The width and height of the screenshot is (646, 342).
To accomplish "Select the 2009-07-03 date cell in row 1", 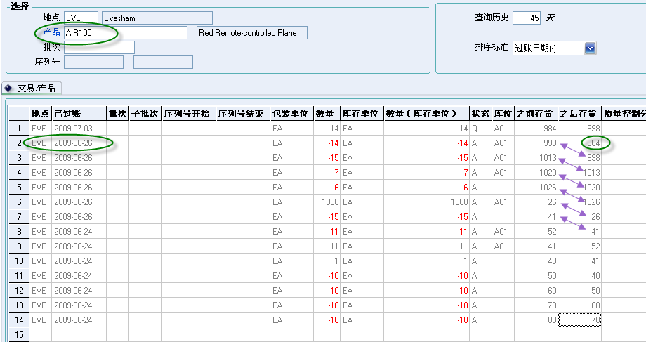I will click(x=79, y=129).
